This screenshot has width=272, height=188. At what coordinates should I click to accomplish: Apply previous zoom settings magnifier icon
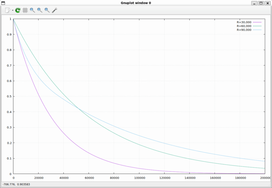pyautogui.click(x=32, y=10)
